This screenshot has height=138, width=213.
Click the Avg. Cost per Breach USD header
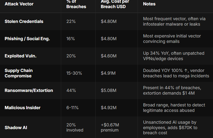point(115,4)
